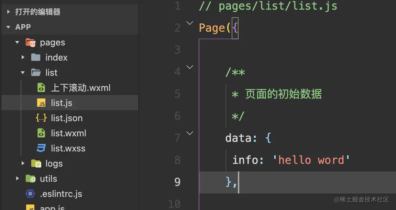Viewport: 396px width, 210px height.
Task: Fold the comment block at line 4
Action: pyautogui.click(x=190, y=67)
